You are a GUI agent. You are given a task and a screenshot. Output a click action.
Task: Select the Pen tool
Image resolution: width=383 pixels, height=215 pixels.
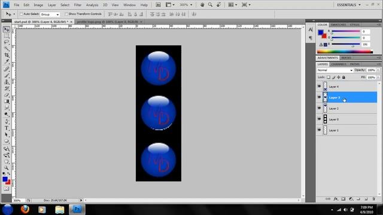7,121
